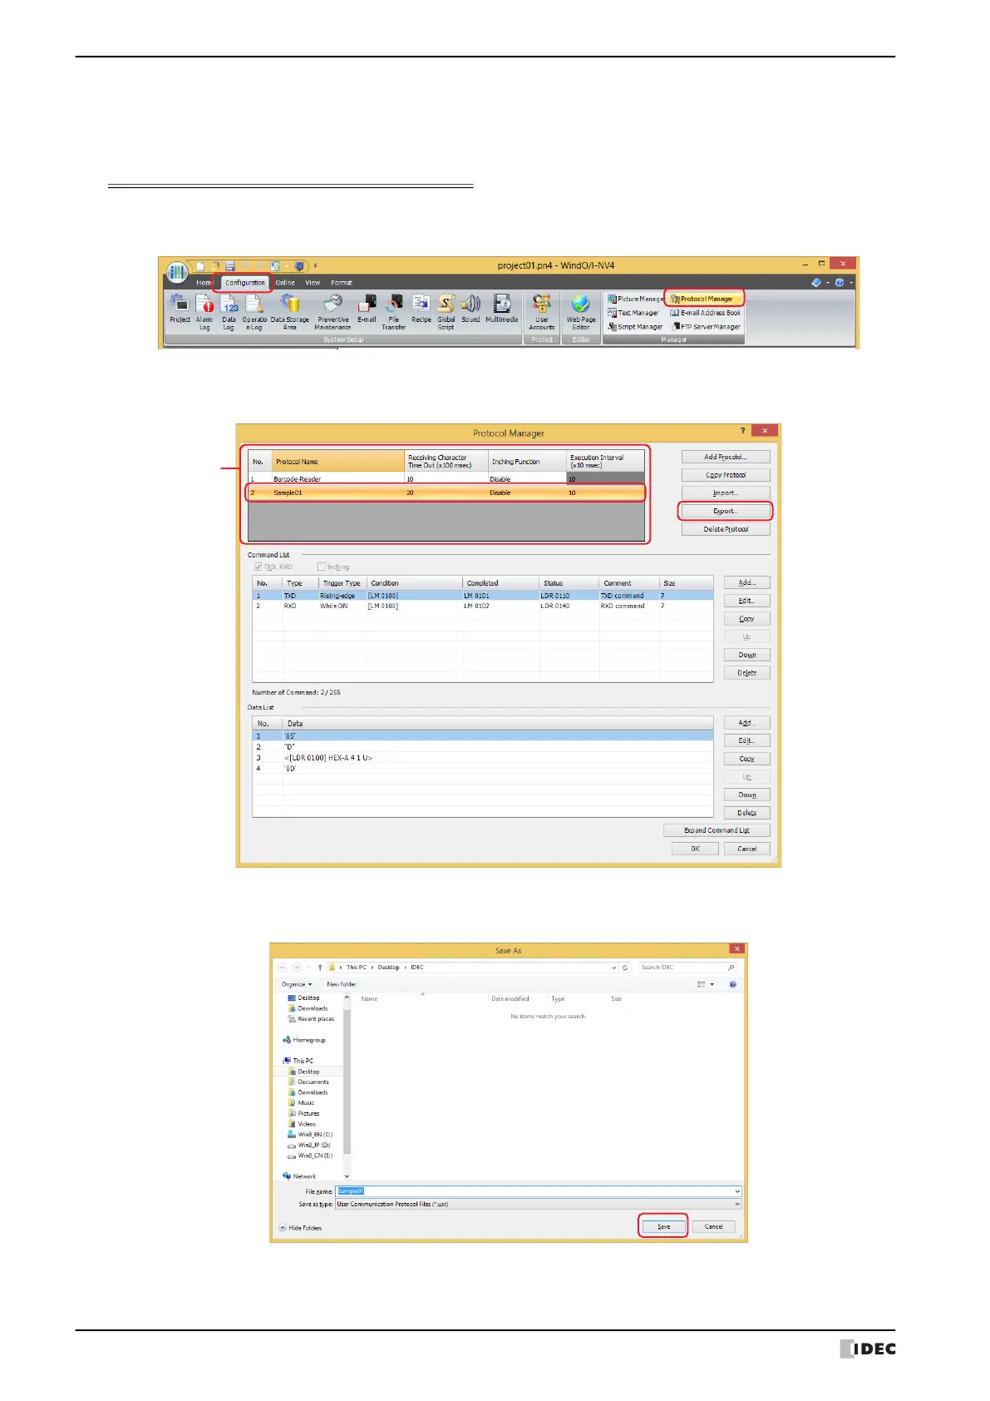
Task: Click the ribbon help icon
Action: tap(840, 283)
